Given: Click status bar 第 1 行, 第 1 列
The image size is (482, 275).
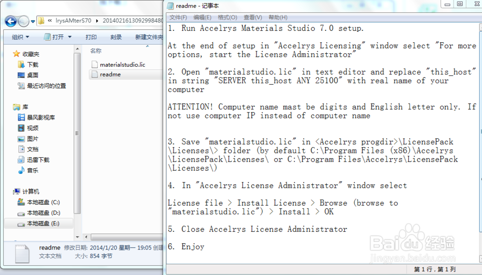Looking at the screenshot, I should (x=435, y=269).
